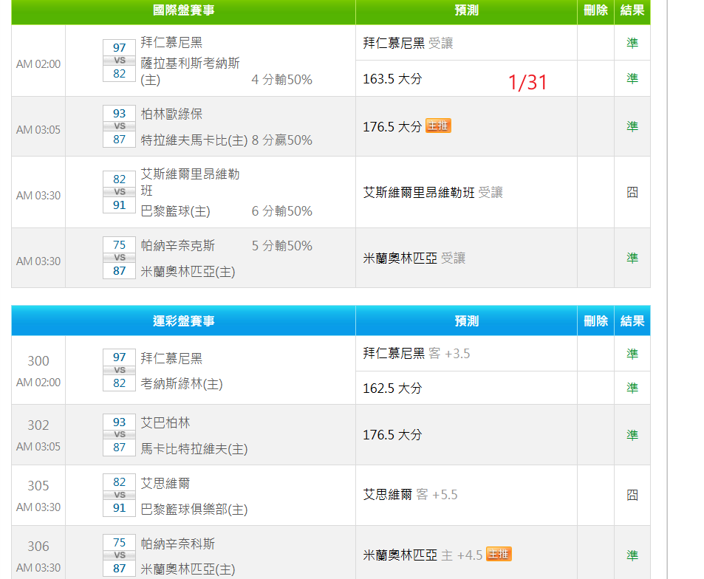Open team 巴黎籃球俱樂部(主)
The height and width of the screenshot is (579, 704).
194,510
